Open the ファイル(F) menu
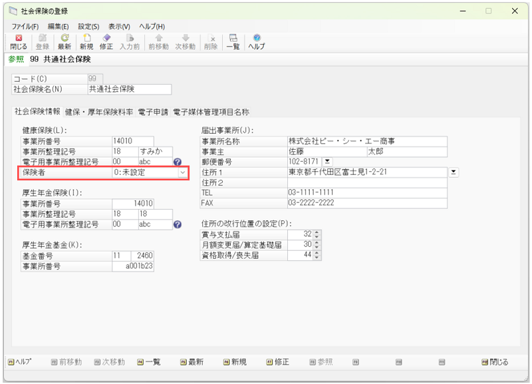The height and width of the screenshot is (384, 532). click(25, 27)
